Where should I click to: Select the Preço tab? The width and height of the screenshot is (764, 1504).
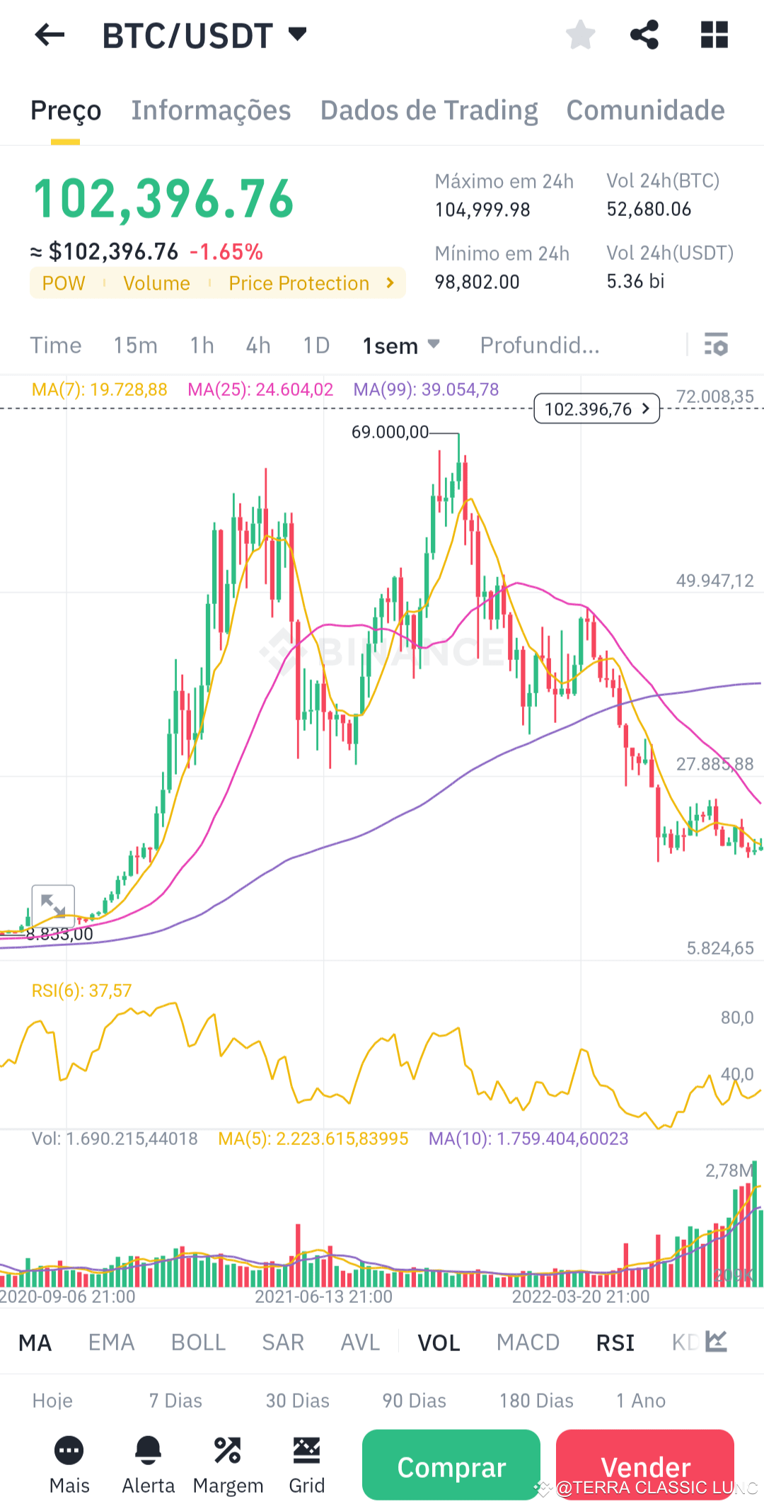[66, 110]
